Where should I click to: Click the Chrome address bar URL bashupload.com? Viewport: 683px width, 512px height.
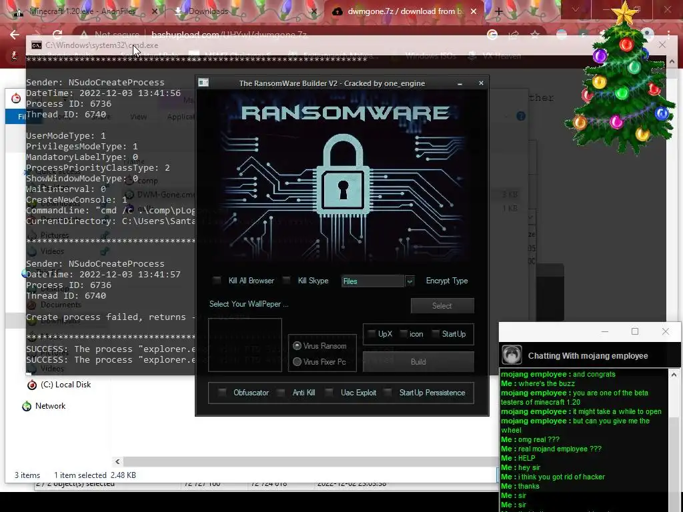point(229,35)
